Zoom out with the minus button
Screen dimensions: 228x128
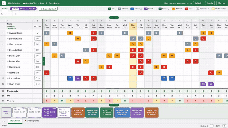(x=212, y=126)
